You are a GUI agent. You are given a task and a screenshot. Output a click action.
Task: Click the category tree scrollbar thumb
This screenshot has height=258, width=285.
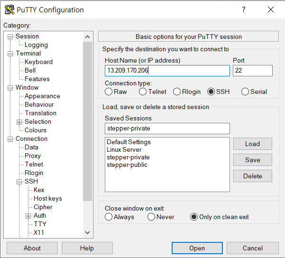[x=87, y=121]
